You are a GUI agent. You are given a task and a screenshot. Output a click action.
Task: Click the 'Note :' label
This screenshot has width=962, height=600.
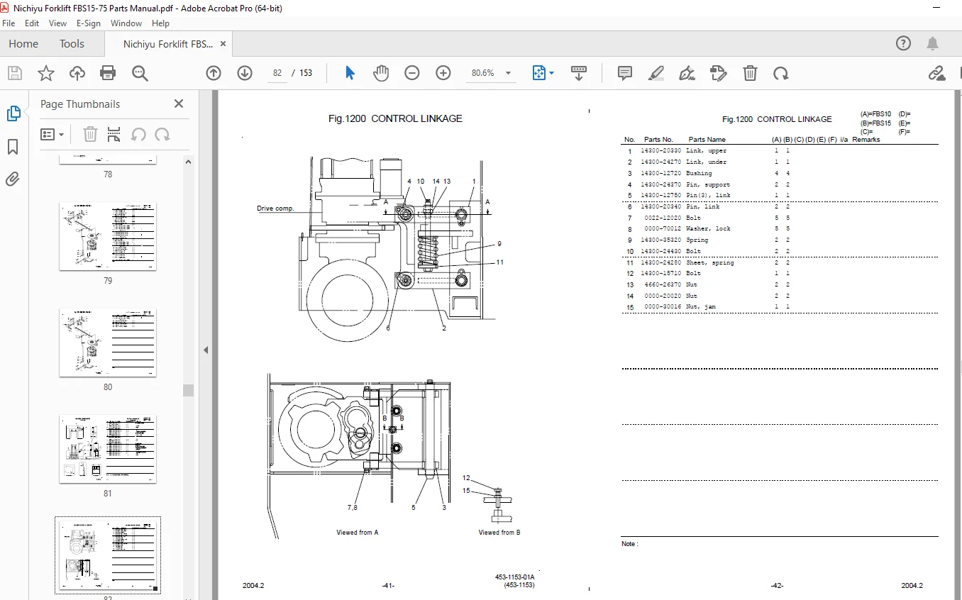pos(629,544)
